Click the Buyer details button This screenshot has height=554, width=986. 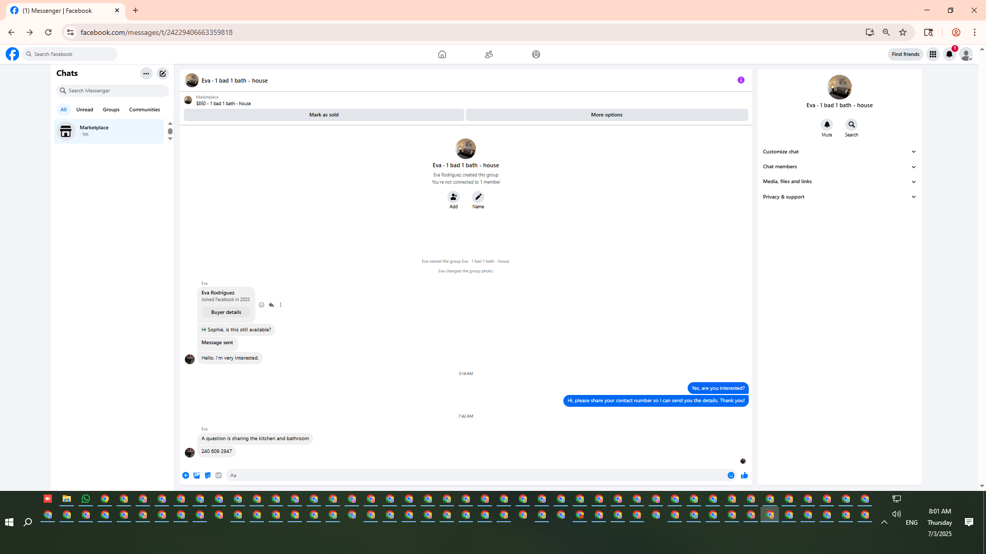pos(226,312)
